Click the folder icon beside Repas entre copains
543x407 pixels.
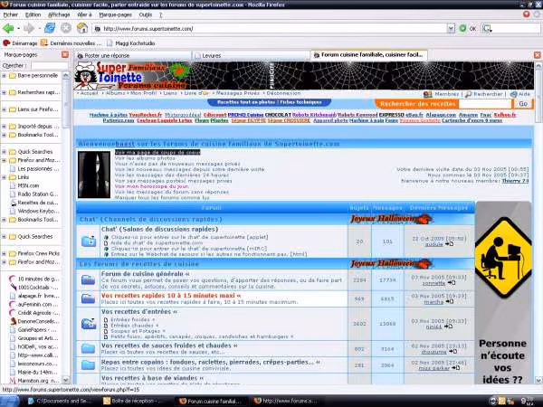(x=88, y=364)
